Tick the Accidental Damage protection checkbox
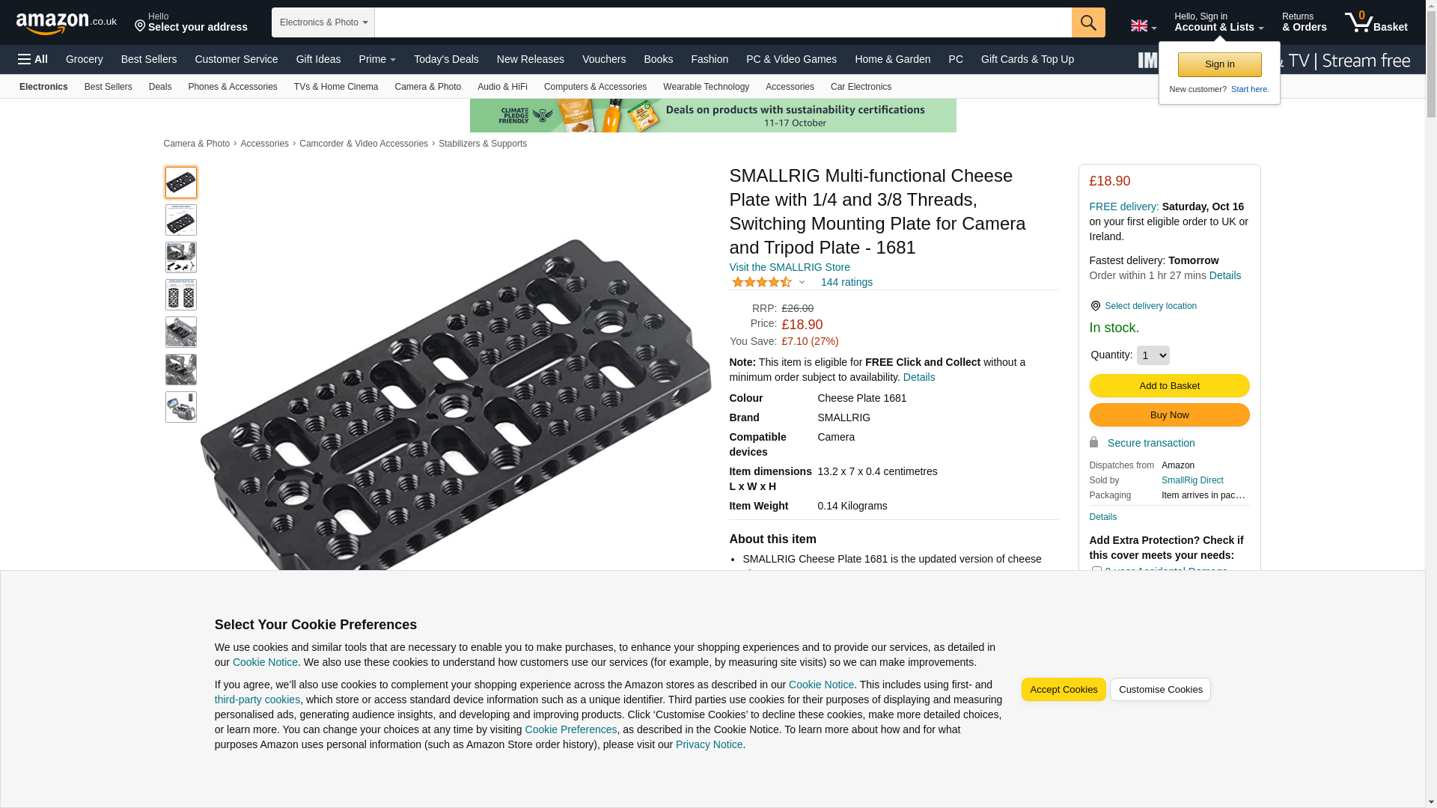Viewport: 1437px width, 808px height. pyautogui.click(x=1096, y=571)
